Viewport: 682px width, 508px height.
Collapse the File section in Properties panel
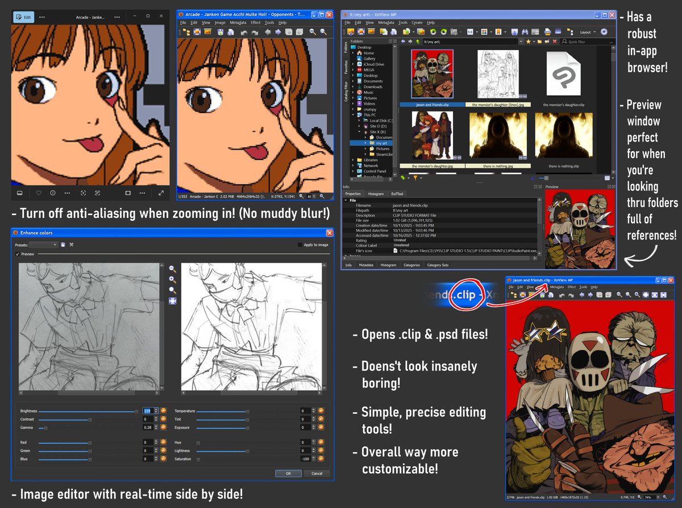click(x=346, y=200)
